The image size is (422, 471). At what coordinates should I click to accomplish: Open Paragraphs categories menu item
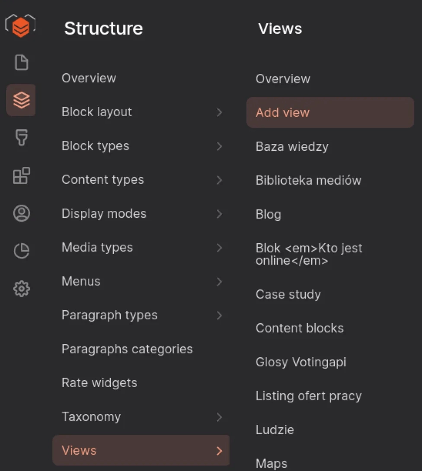127,349
